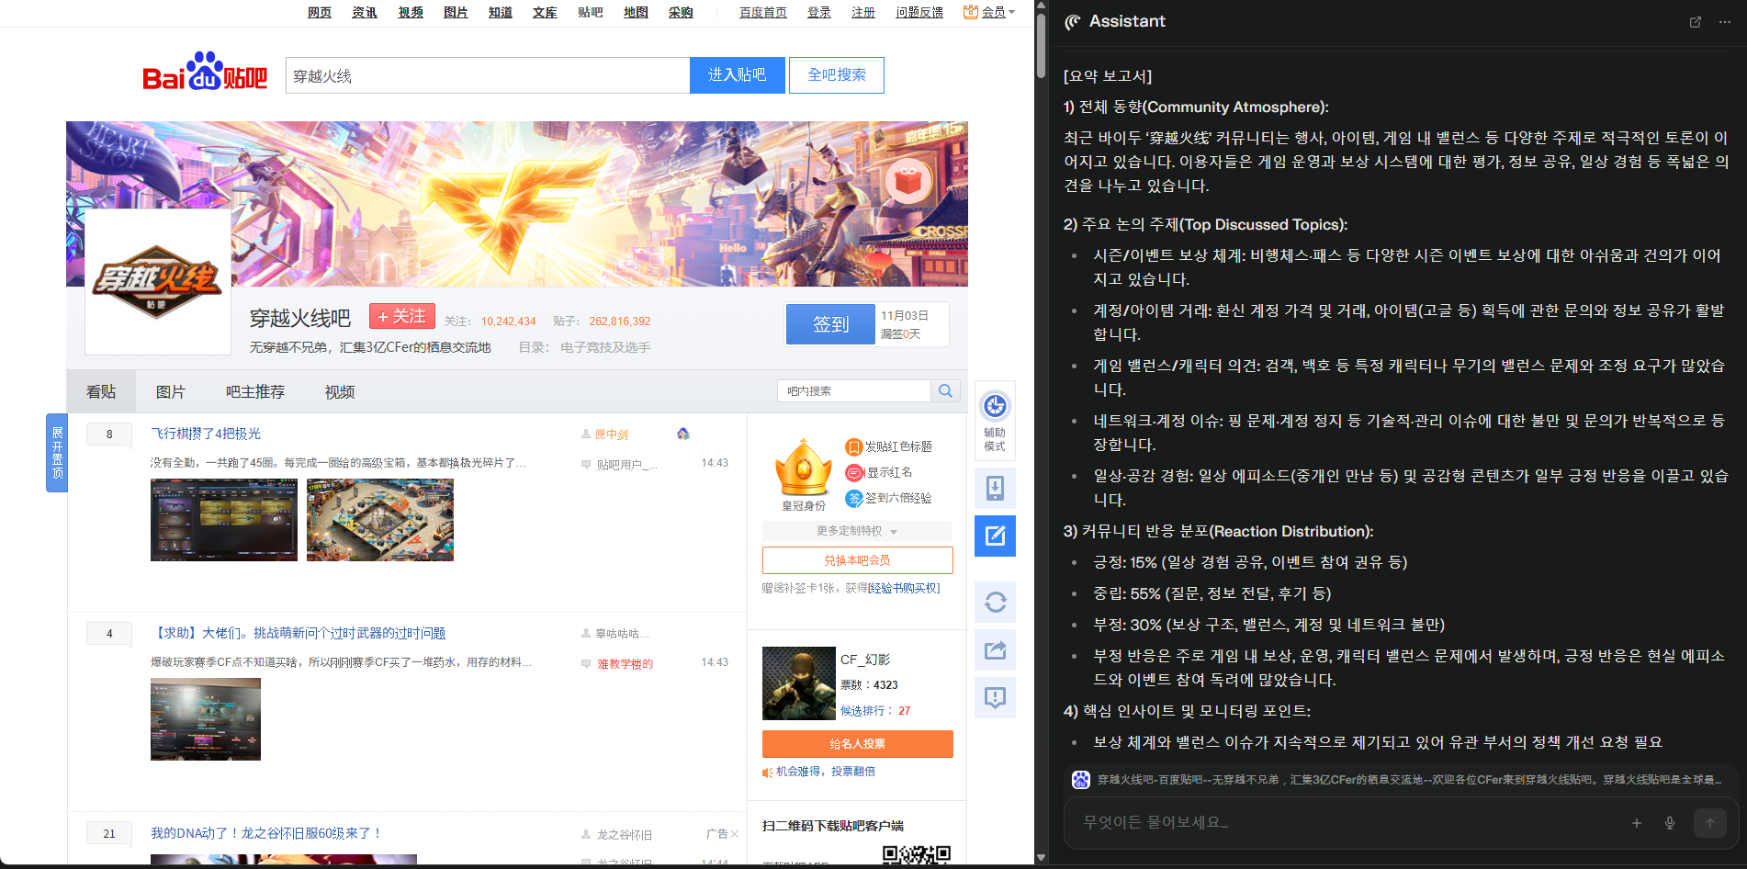The height and width of the screenshot is (869, 1747).
Task: Click the 全吧搜索 button
Action: click(x=837, y=75)
